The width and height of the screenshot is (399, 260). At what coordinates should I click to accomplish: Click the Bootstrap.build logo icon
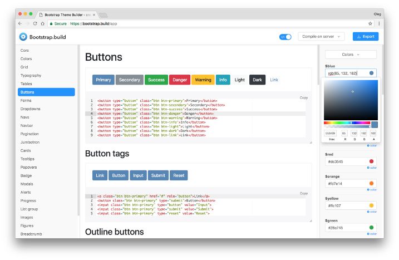click(23, 37)
